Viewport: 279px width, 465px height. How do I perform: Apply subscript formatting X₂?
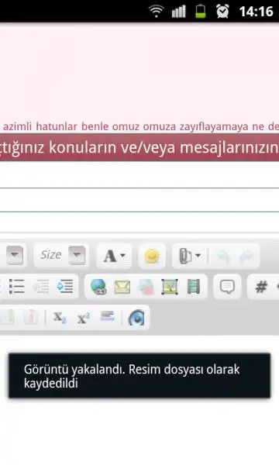[x=60, y=317]
